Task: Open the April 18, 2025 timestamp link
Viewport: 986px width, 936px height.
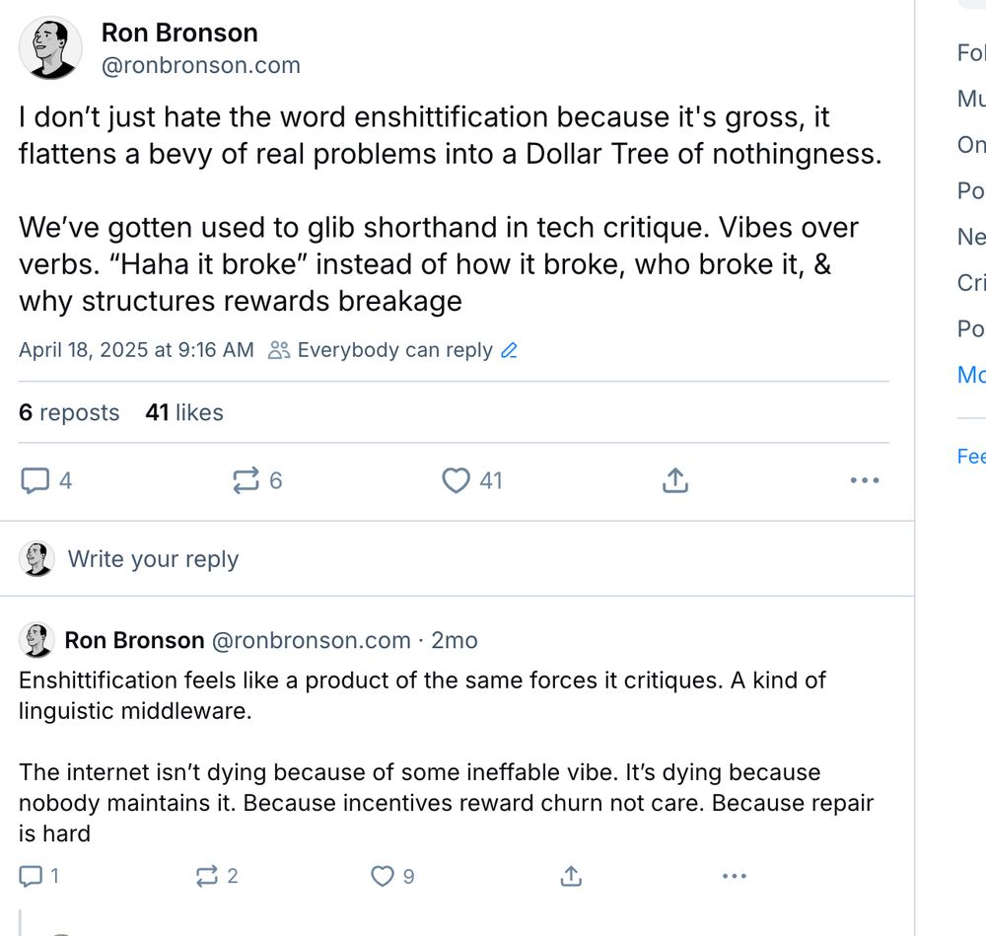Action: [136, 350]
